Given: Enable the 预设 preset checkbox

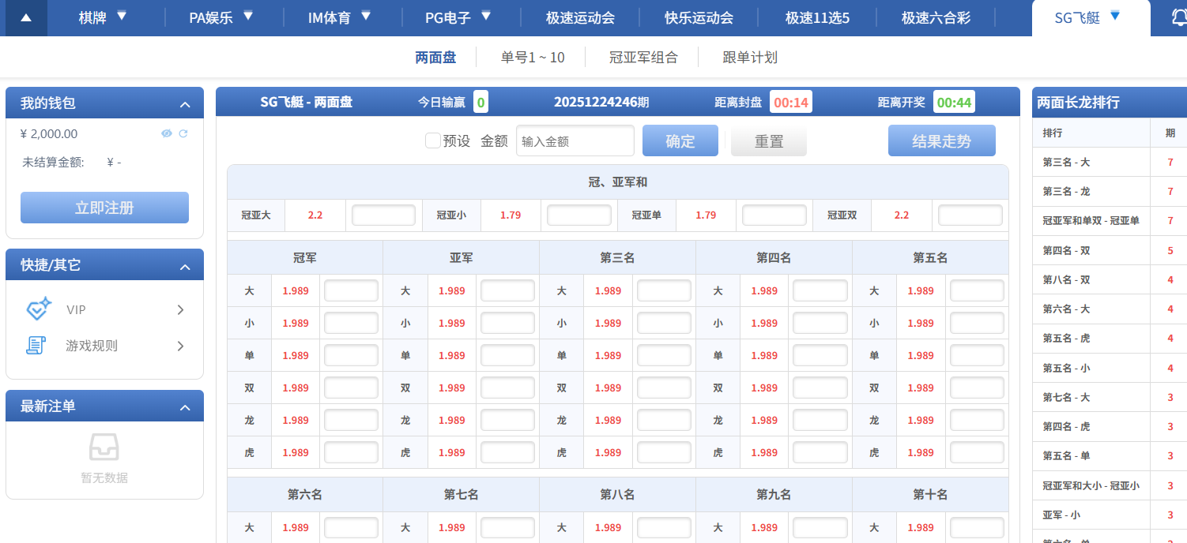Looking at the screenshot, I should click(x=433, y=140).
